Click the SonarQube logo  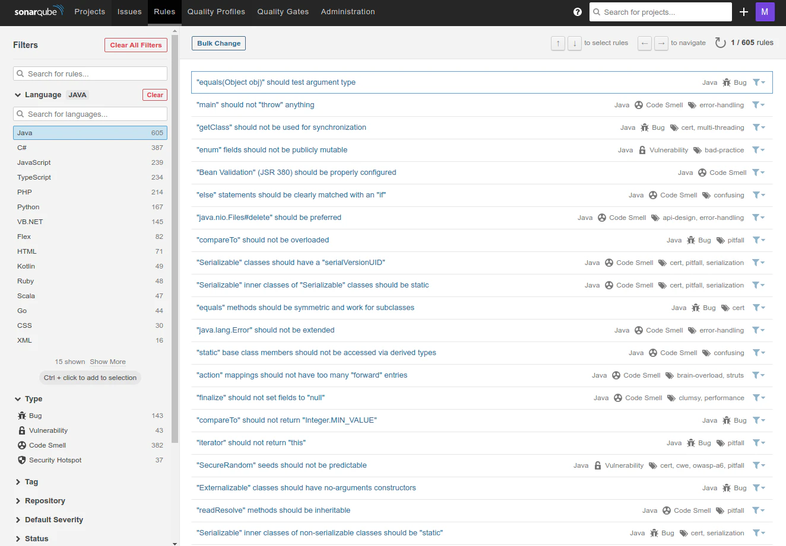[x=39, y=11]
